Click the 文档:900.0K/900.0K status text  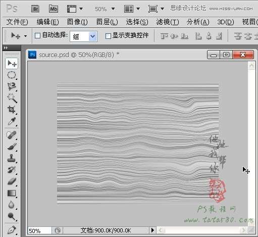point(106,230)
